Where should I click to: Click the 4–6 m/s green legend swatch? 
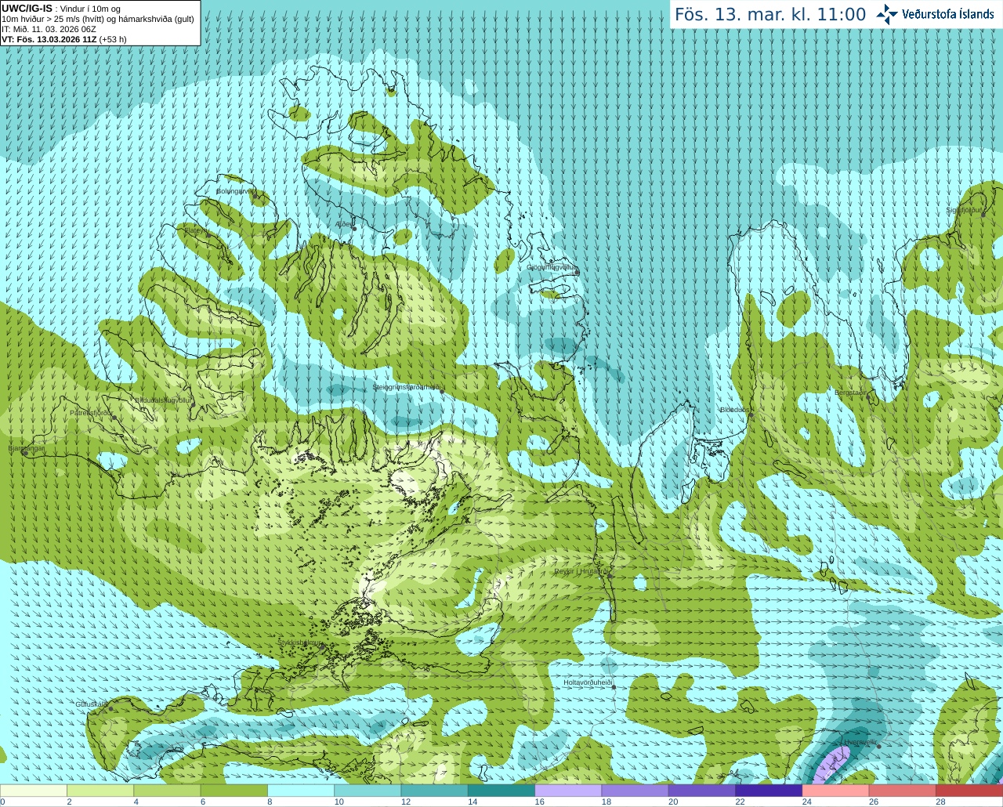[167, 791]
